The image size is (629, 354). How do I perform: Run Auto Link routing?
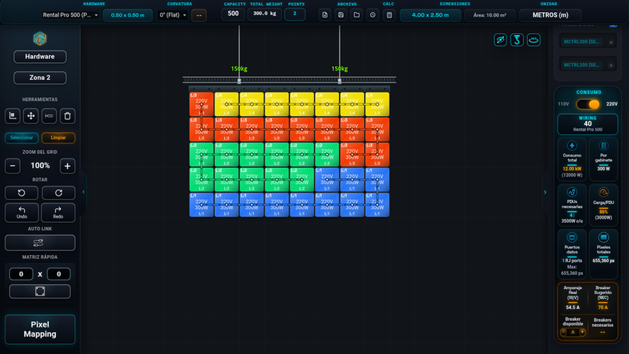40,243
